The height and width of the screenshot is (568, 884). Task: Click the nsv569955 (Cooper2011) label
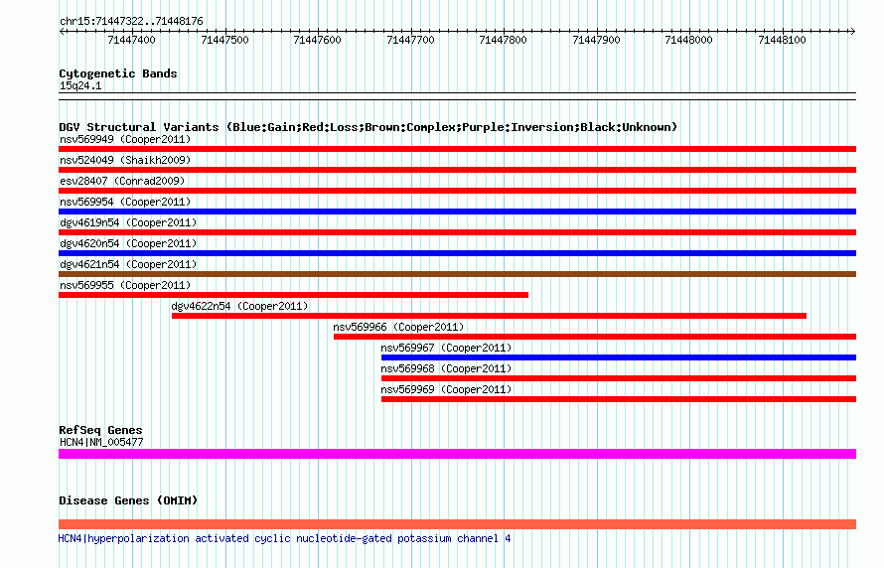click(125, 285)
